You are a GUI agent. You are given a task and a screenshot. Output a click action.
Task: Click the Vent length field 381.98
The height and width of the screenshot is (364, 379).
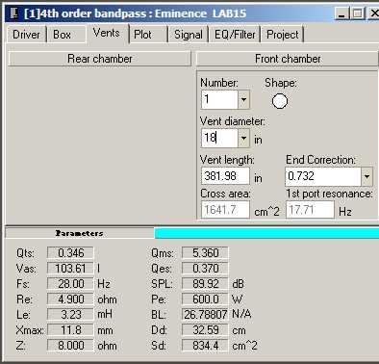tap(225, 176)
